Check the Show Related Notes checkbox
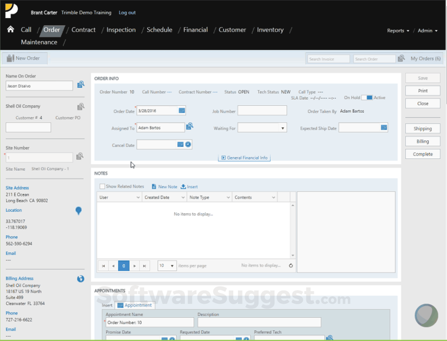This screenshot has width=447, height=341. point(102,186)
